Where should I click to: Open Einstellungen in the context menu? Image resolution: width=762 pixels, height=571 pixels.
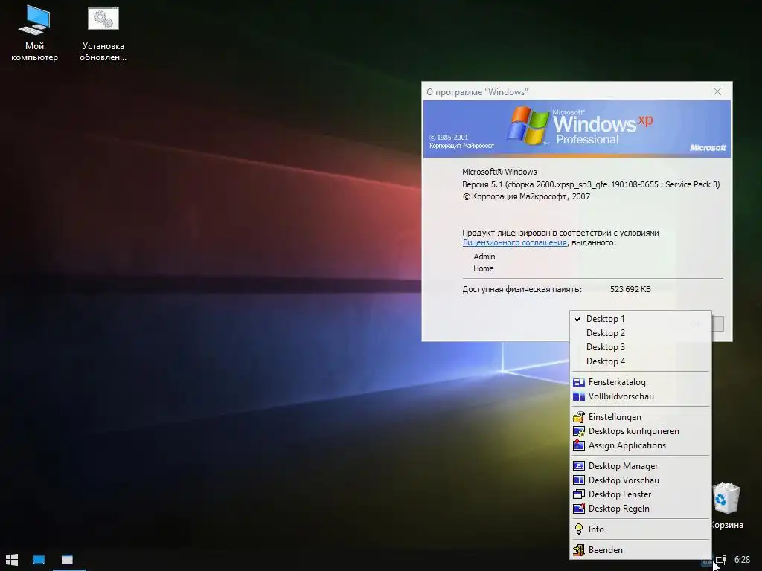pyautogui.click(x=640, y=417)
